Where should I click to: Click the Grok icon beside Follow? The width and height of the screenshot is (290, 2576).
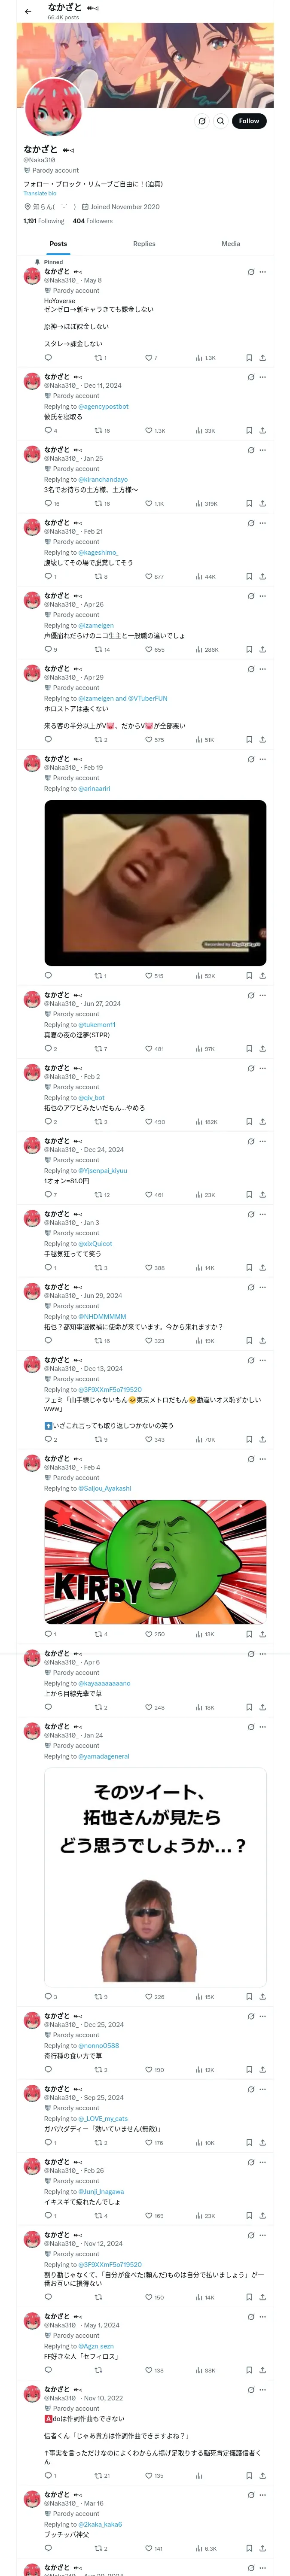pyautogui.click(x=201, y=121)
